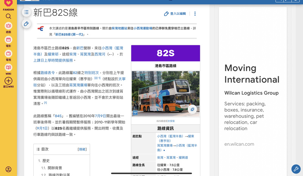Click the purple 82S infobox header

coord(166,53)
